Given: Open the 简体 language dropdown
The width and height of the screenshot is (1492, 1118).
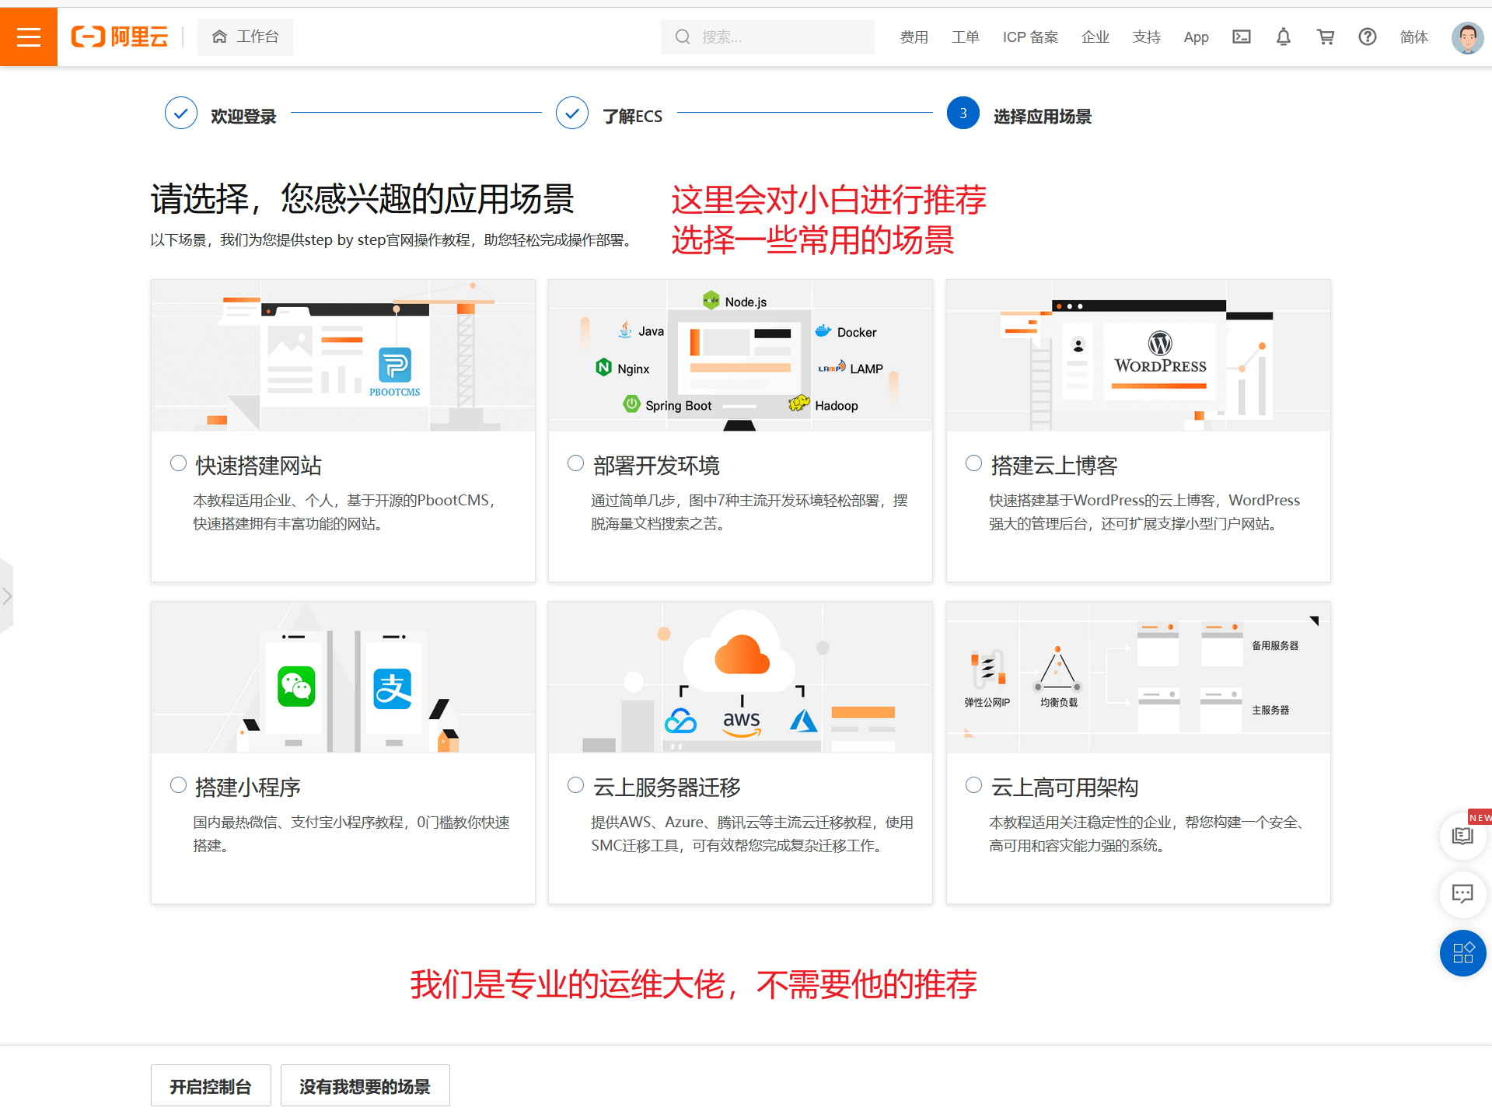Looking at the screenshot, I should tap(1413, 37).
